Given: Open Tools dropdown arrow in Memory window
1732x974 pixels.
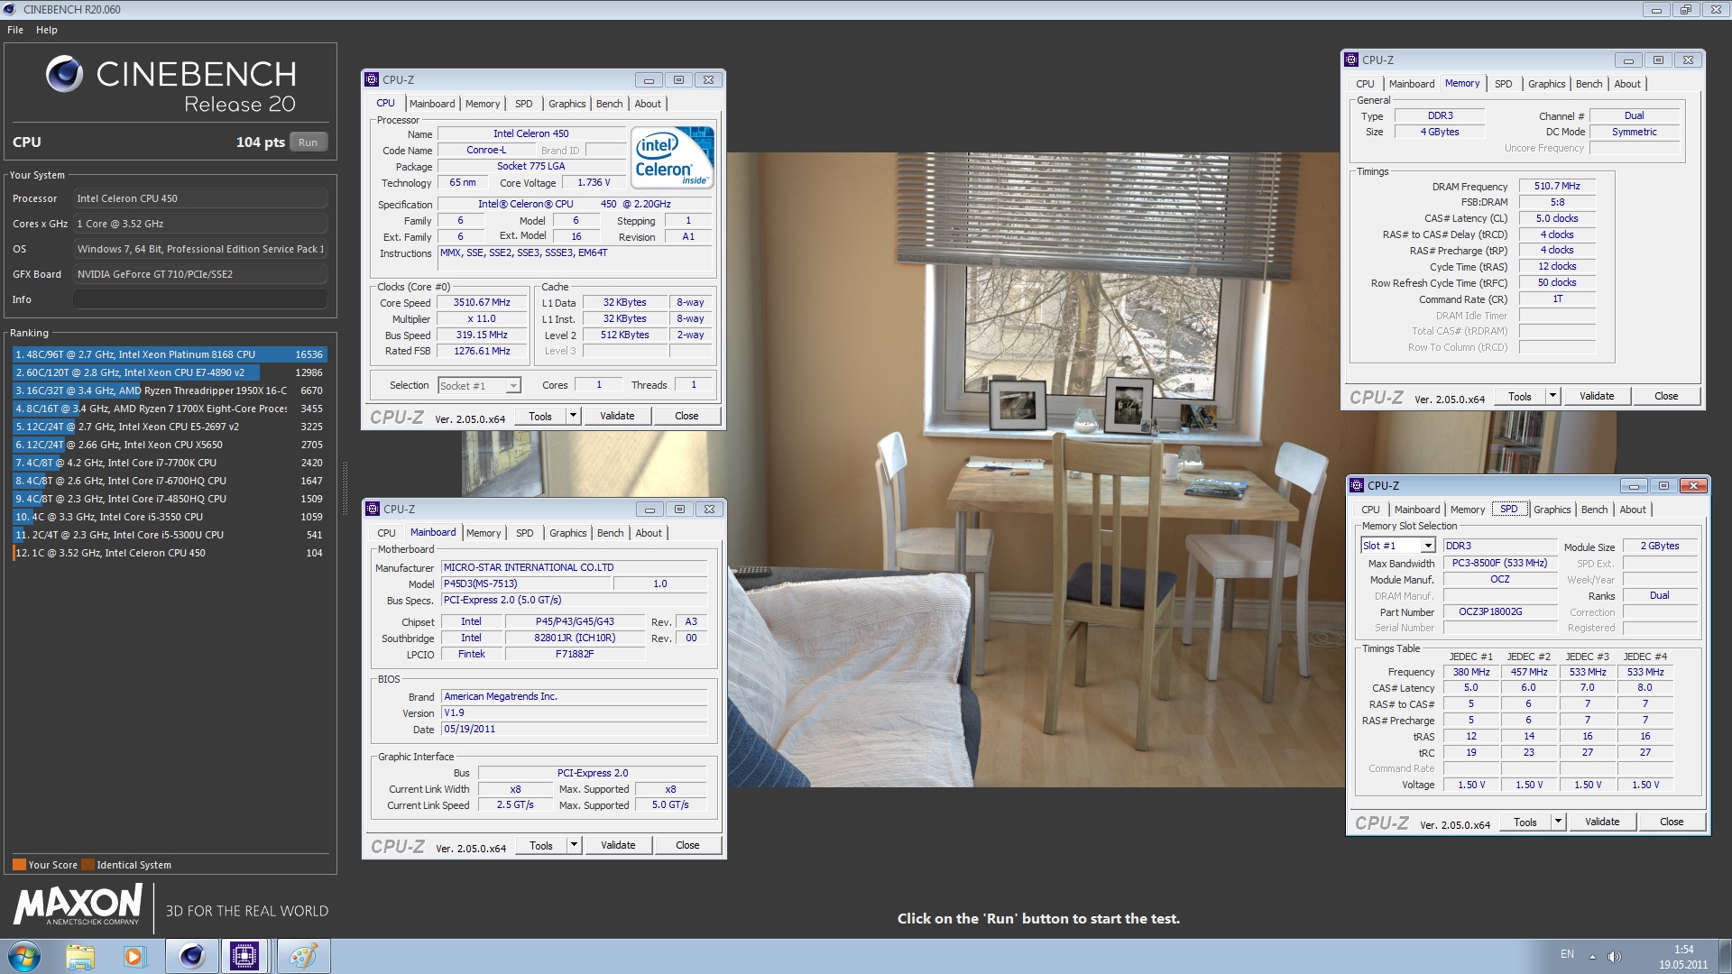Looking at the screenshot, I should pyautogui.click(x=1552, y=396).
